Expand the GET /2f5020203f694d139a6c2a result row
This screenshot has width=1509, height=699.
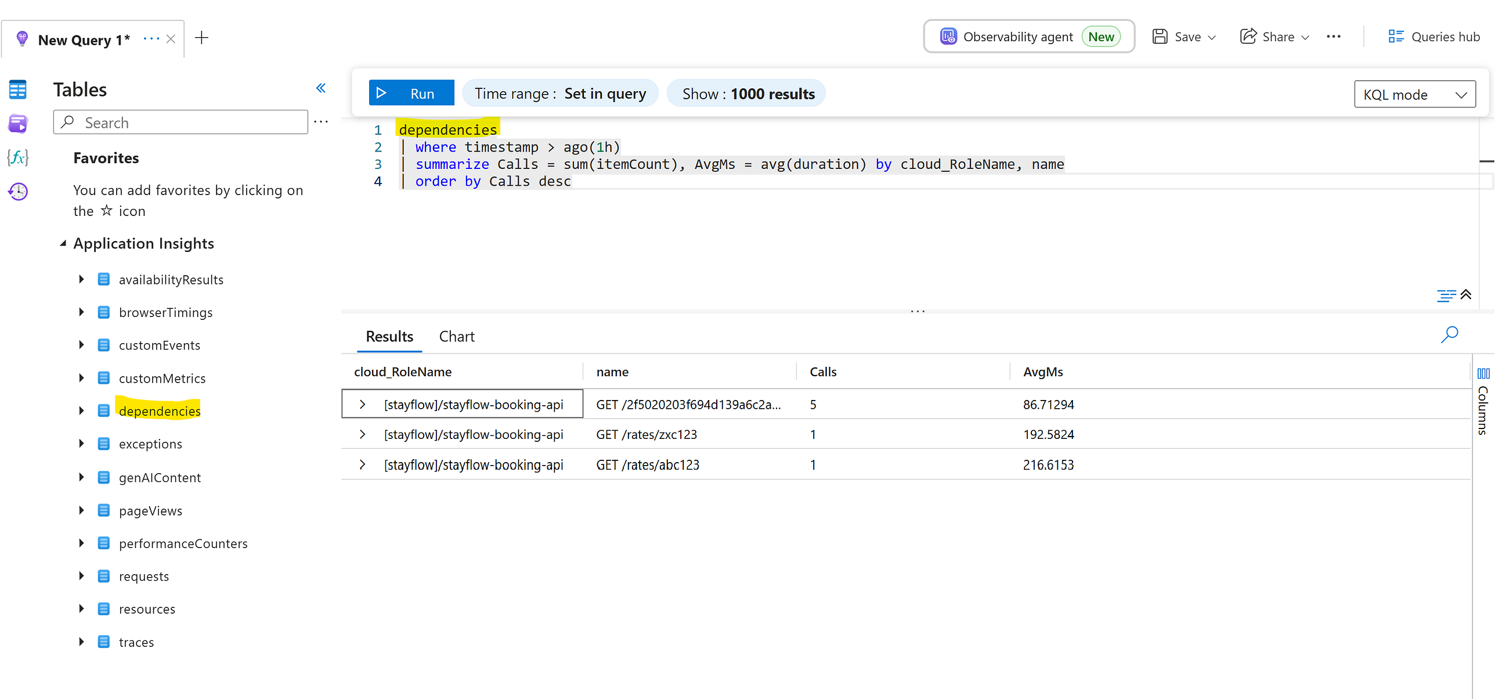[363, 404]
